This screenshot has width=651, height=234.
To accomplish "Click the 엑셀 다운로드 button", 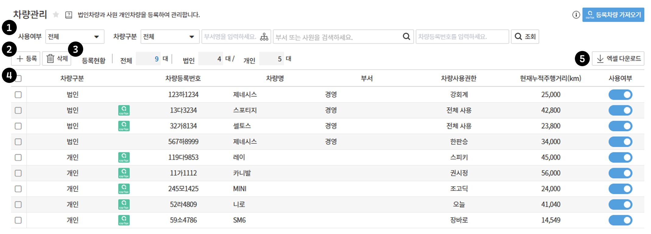I will (618, 58).
